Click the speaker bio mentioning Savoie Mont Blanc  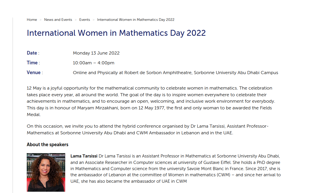point(176,169)
